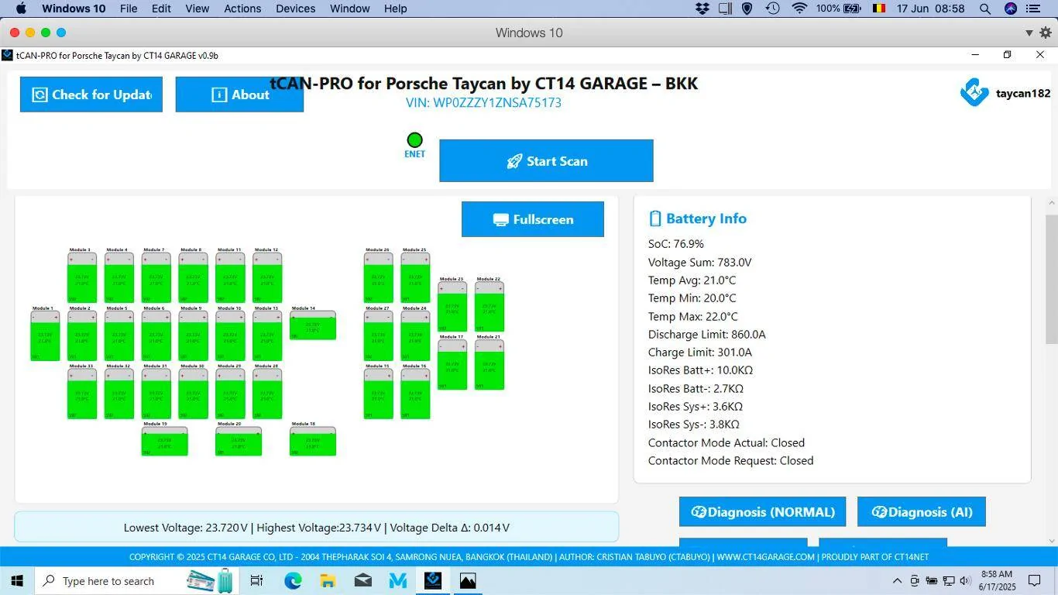Click the Voltage Sum: 783.0V line
The height and width of the screenshot is (595, 1058).
(699, 263)
